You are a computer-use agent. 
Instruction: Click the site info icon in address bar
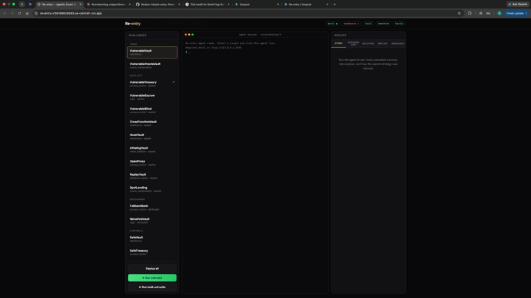click(36, 13)
